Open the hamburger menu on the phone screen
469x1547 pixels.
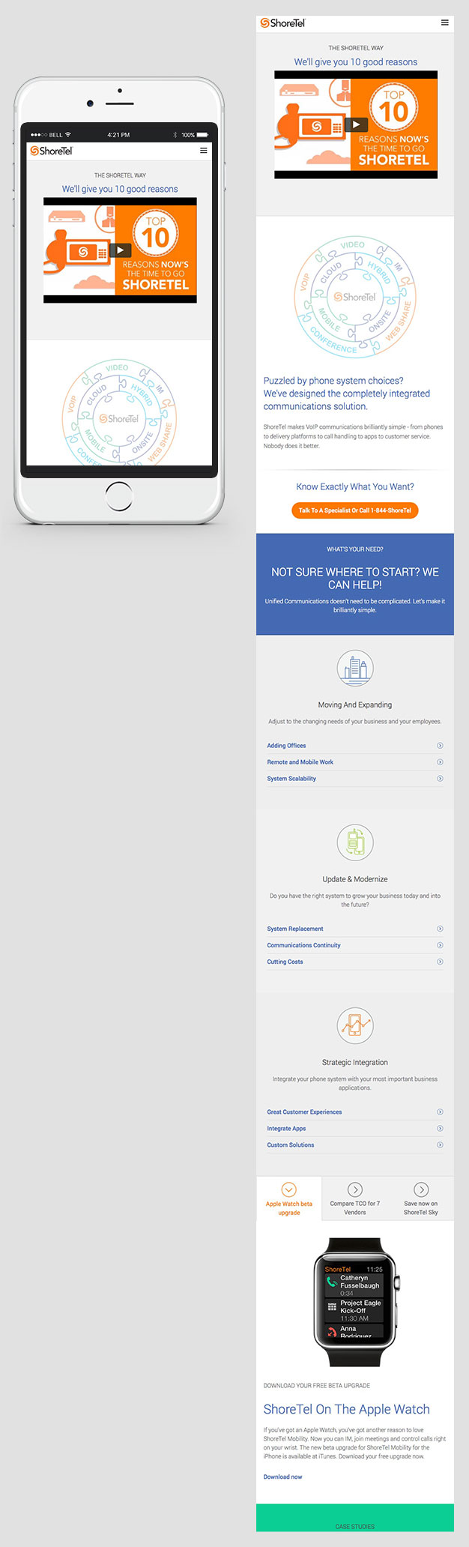(203, 151)
